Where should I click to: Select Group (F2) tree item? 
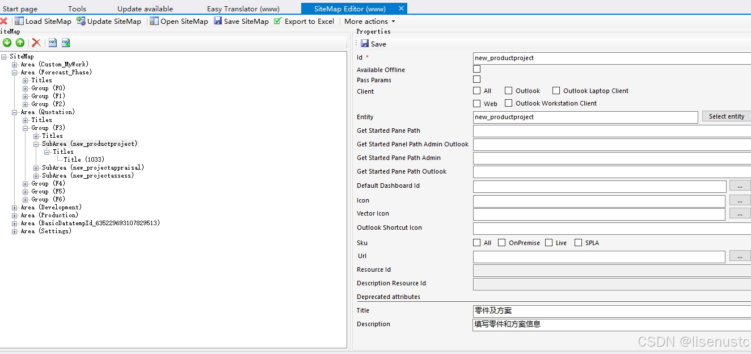tap(48, 104)
